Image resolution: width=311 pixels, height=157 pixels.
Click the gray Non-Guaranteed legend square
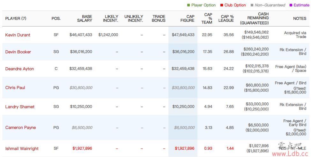(252, 5)
